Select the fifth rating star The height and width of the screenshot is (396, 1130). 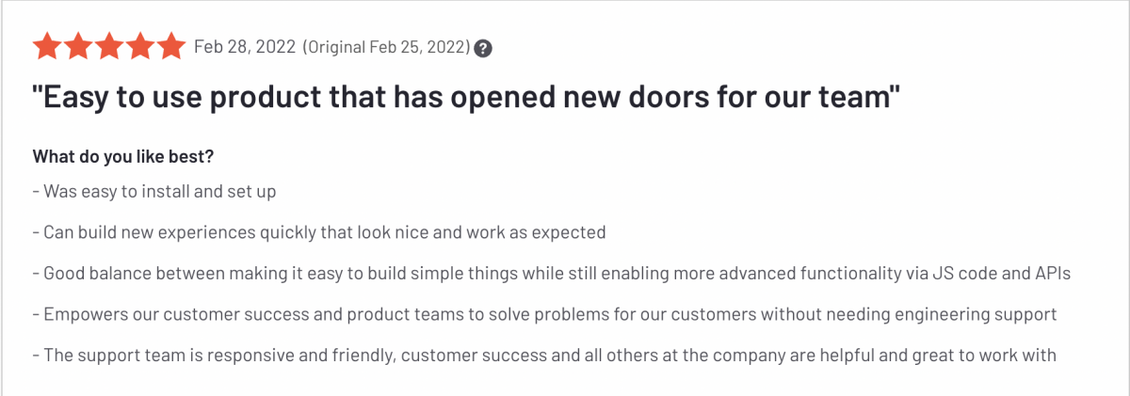tap(171, 45)
